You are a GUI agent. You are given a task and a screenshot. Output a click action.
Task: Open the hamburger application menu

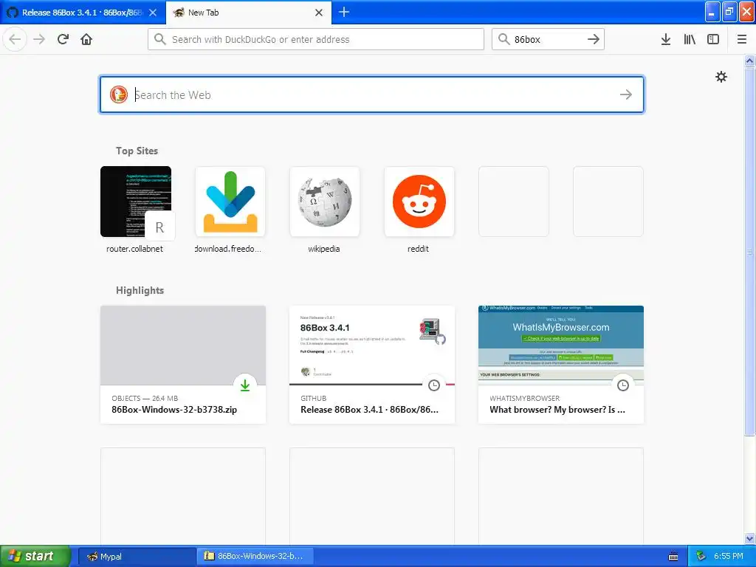(741, 39)
